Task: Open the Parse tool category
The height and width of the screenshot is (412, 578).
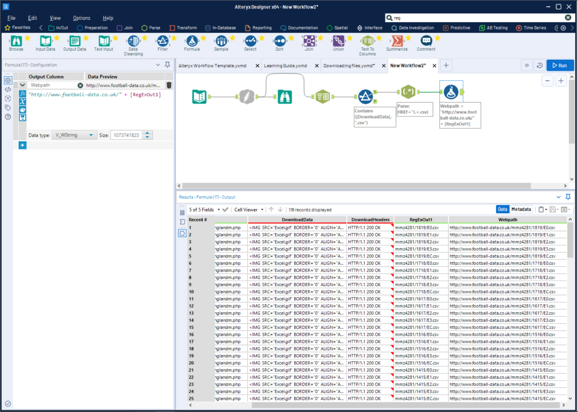Action: (150, 27)
